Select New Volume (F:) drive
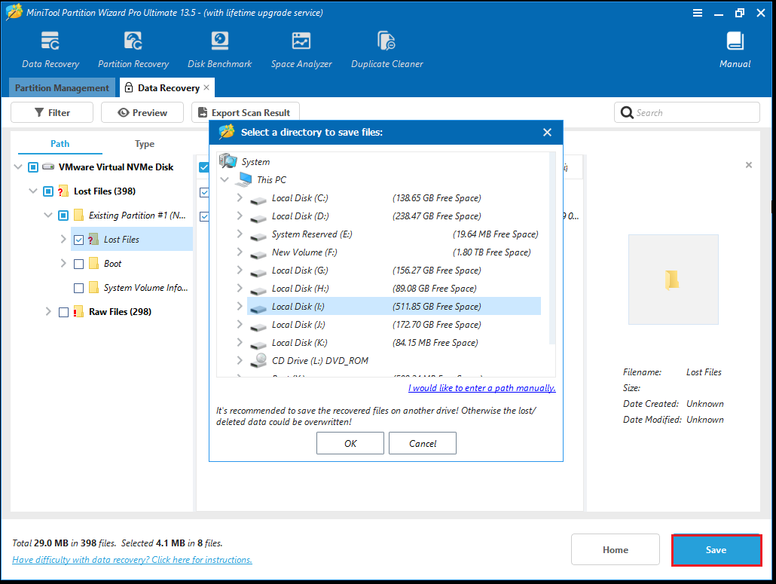776x584 pixels. point(394,252)
